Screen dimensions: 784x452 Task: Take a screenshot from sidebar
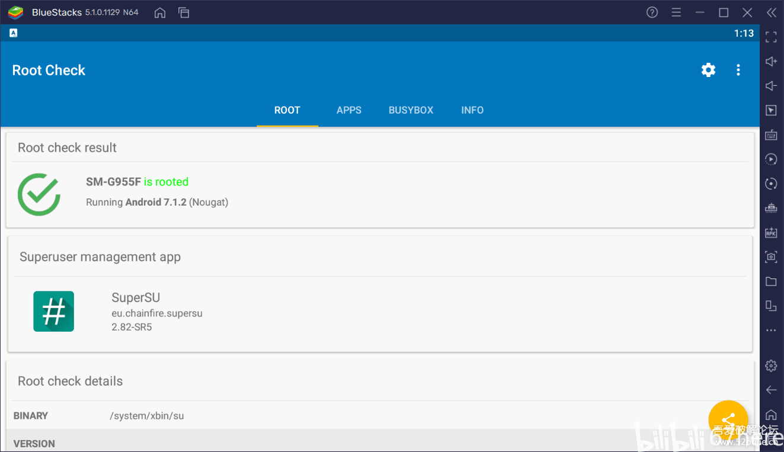pos(771,257)
